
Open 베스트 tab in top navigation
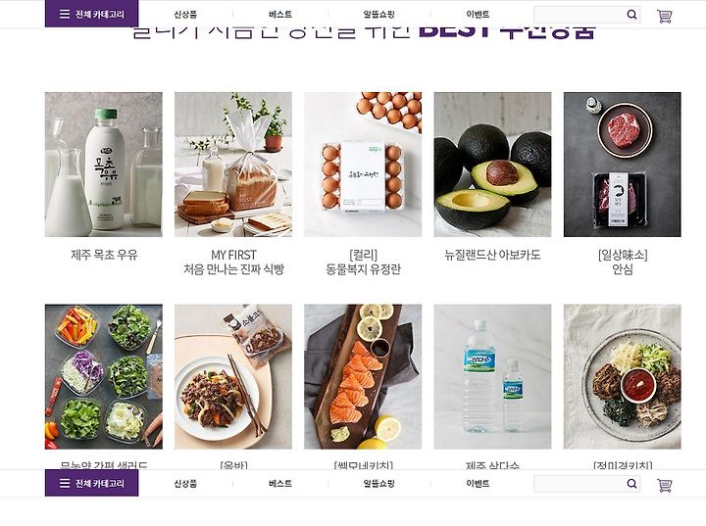coord(280,15)
